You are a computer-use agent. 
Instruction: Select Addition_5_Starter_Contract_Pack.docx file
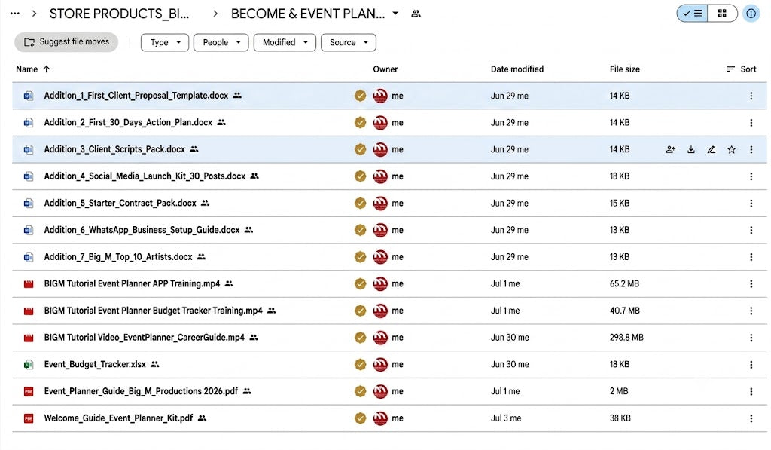click(x=389, y=204)
